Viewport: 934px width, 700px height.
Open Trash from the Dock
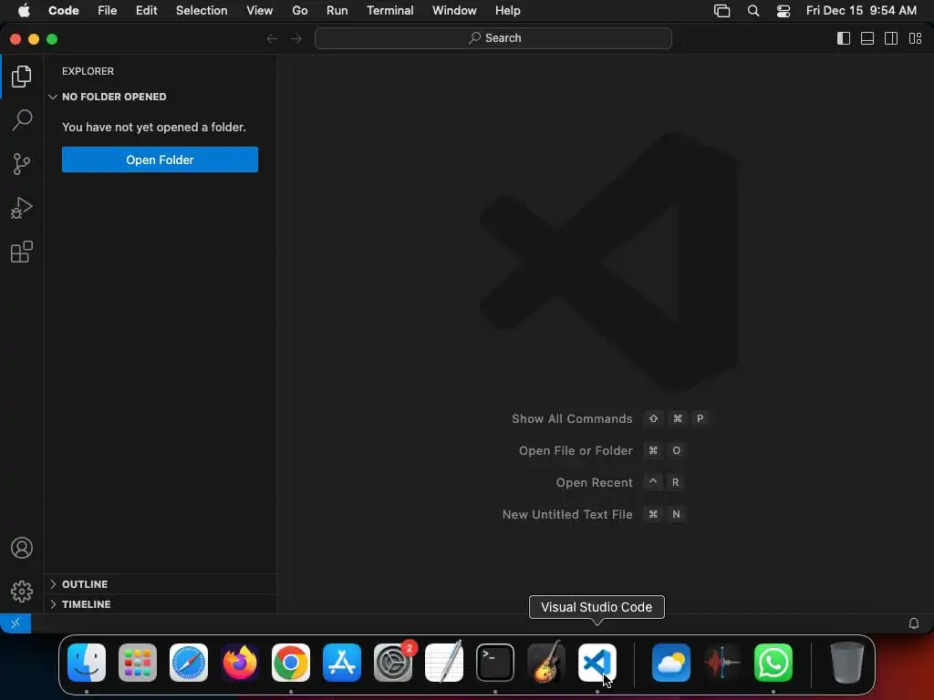pyautogui.click(x=847, y=663)
